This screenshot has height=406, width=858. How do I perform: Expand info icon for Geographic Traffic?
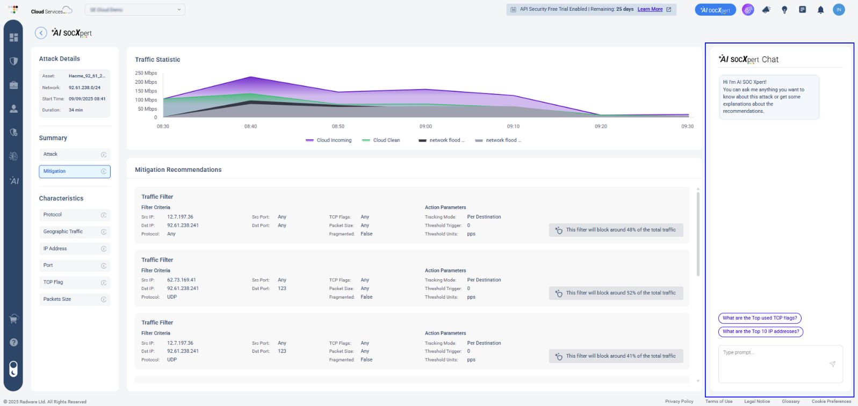click(104, 232)
